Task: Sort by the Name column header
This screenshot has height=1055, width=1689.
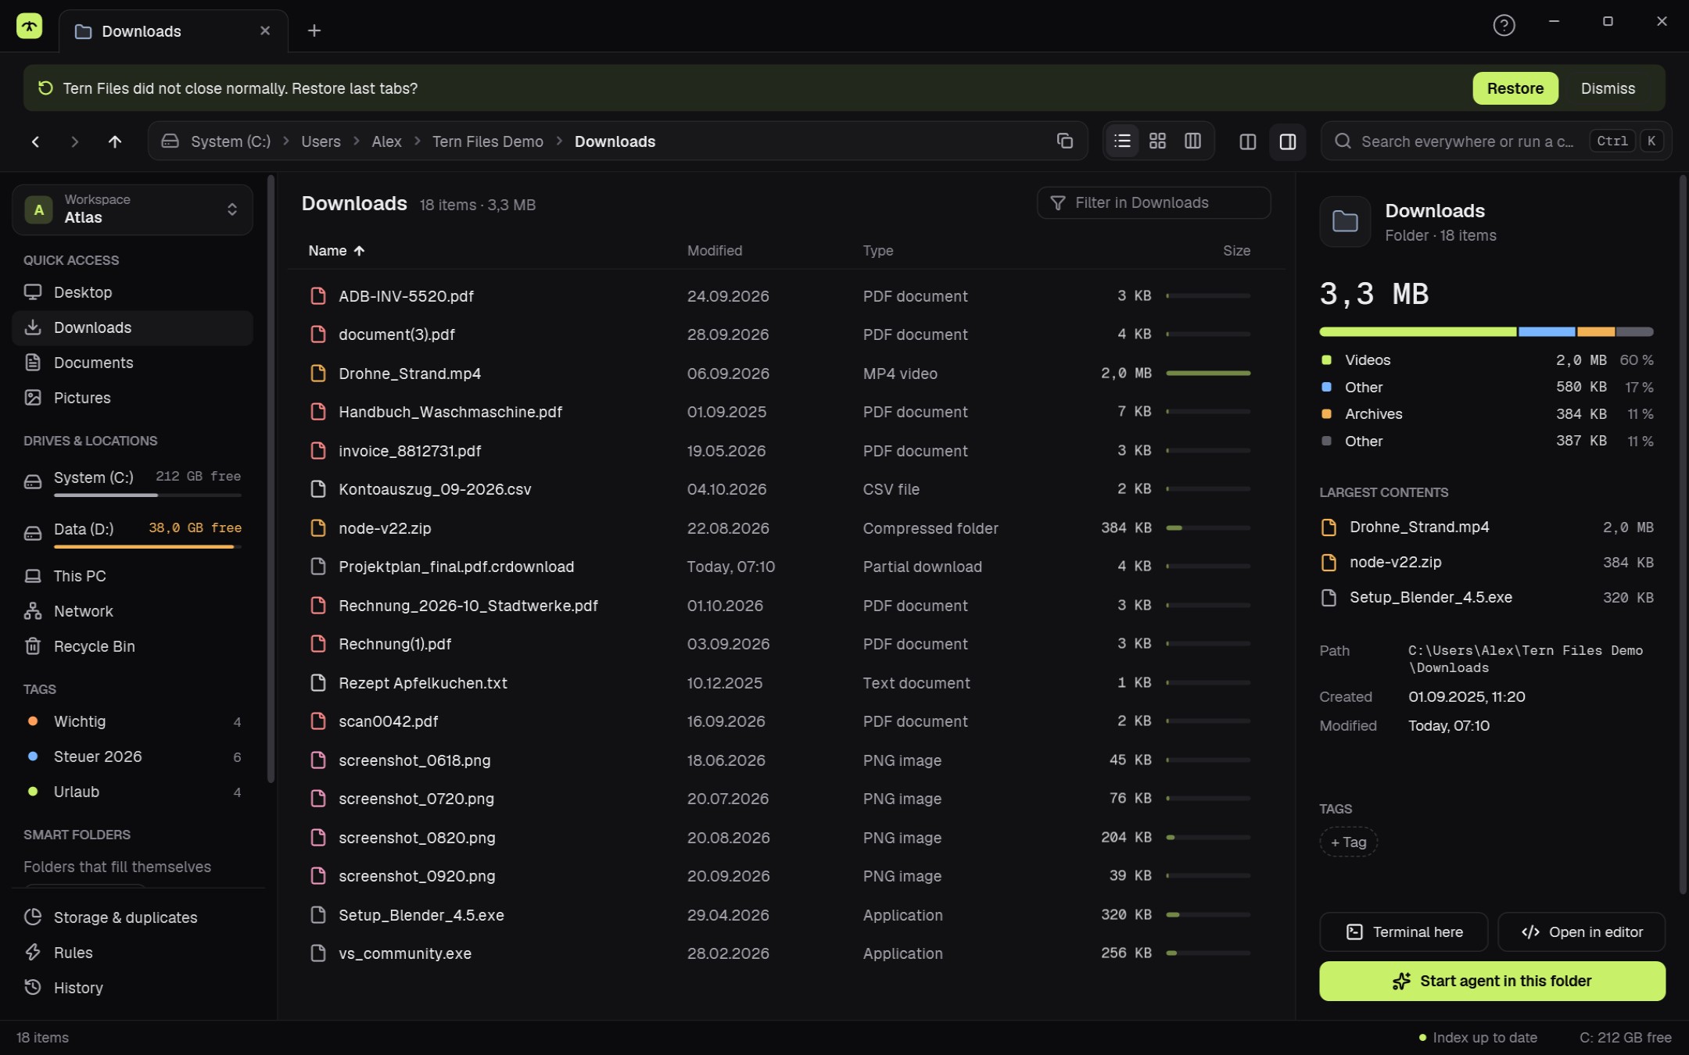Action: tap(336, 251)
